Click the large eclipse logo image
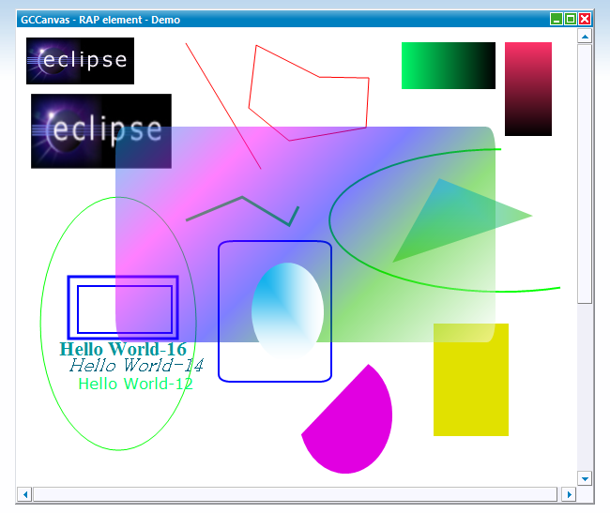Screen dimensions: 610x513 101,131
